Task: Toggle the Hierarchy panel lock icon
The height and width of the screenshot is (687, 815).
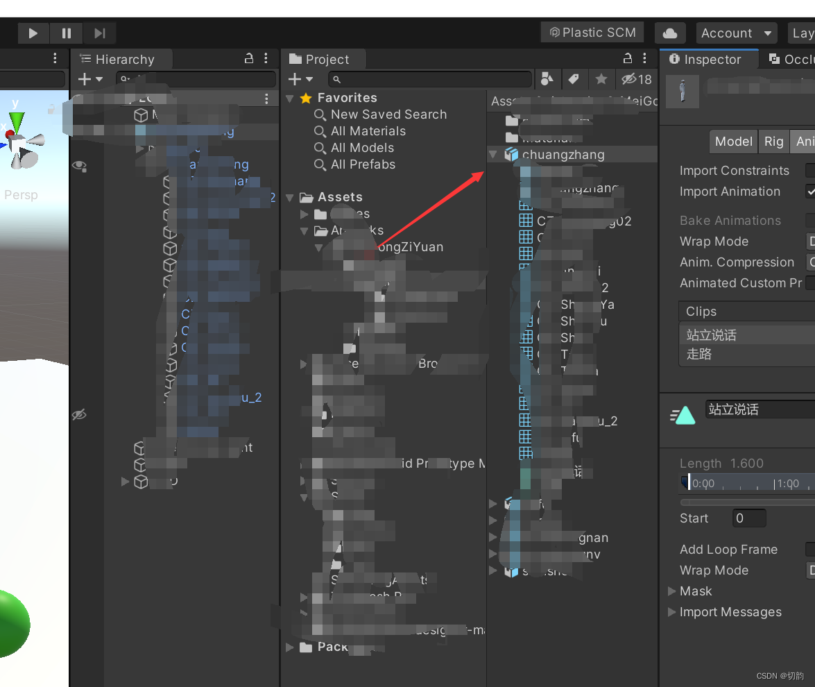Action: point(249,58)
